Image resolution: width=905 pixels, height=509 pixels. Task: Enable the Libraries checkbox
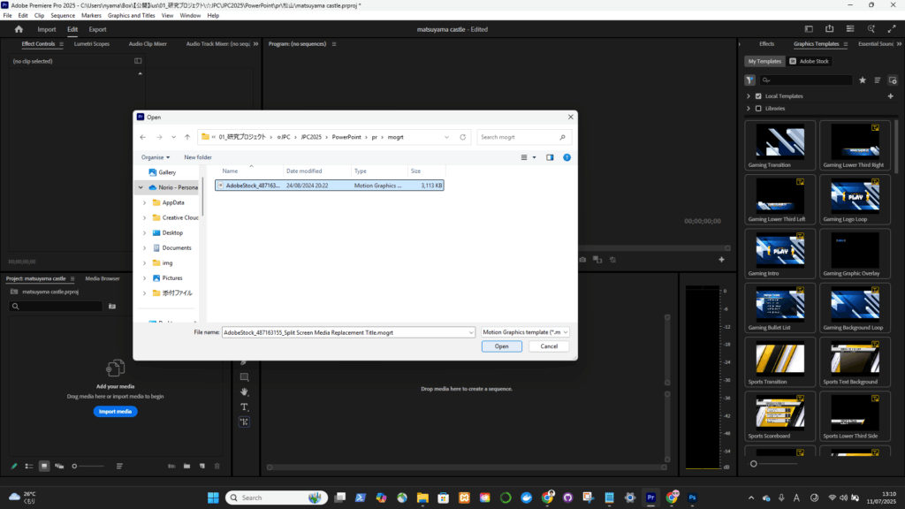point(758,108)
